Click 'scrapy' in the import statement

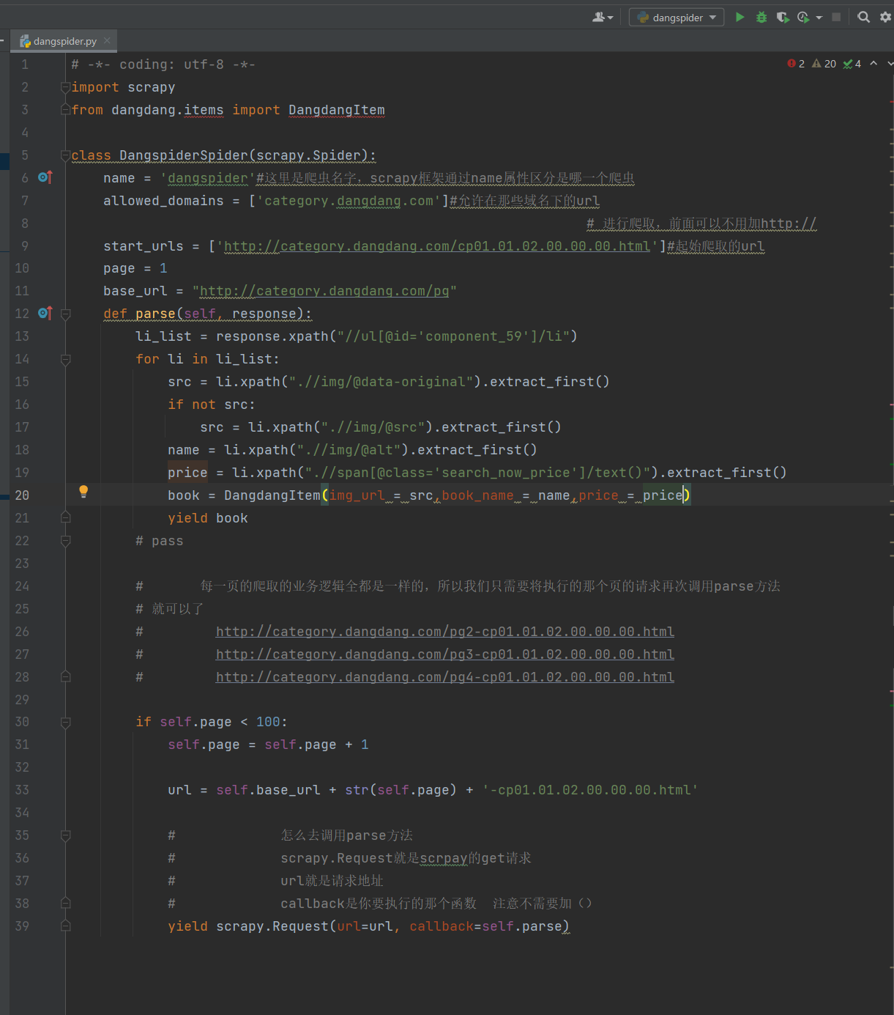coord(152,87)
